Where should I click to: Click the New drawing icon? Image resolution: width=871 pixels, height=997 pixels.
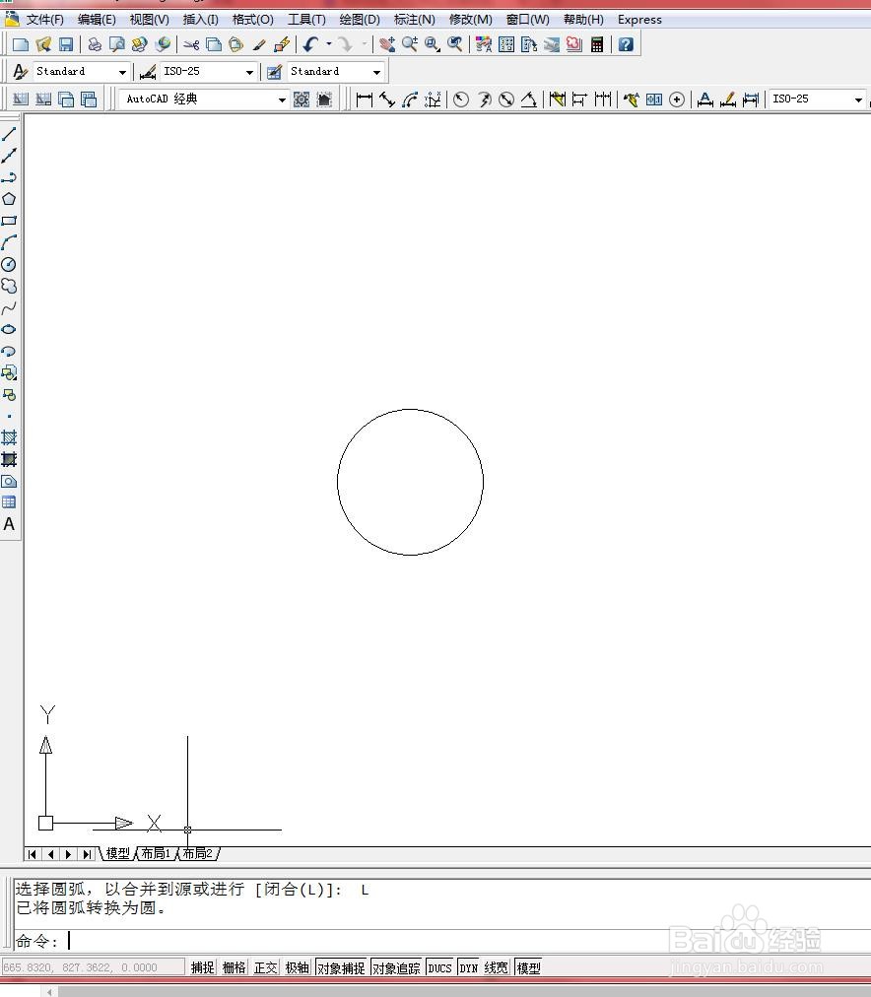coord(21,44)
